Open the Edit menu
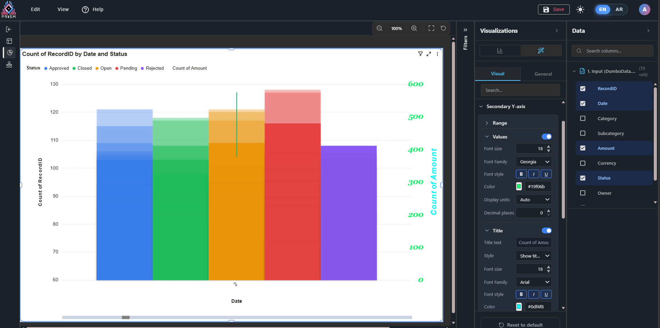This screenshot has height=328, width=660. [35, 9]
